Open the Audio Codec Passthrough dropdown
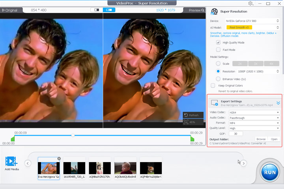 [254, 118]
